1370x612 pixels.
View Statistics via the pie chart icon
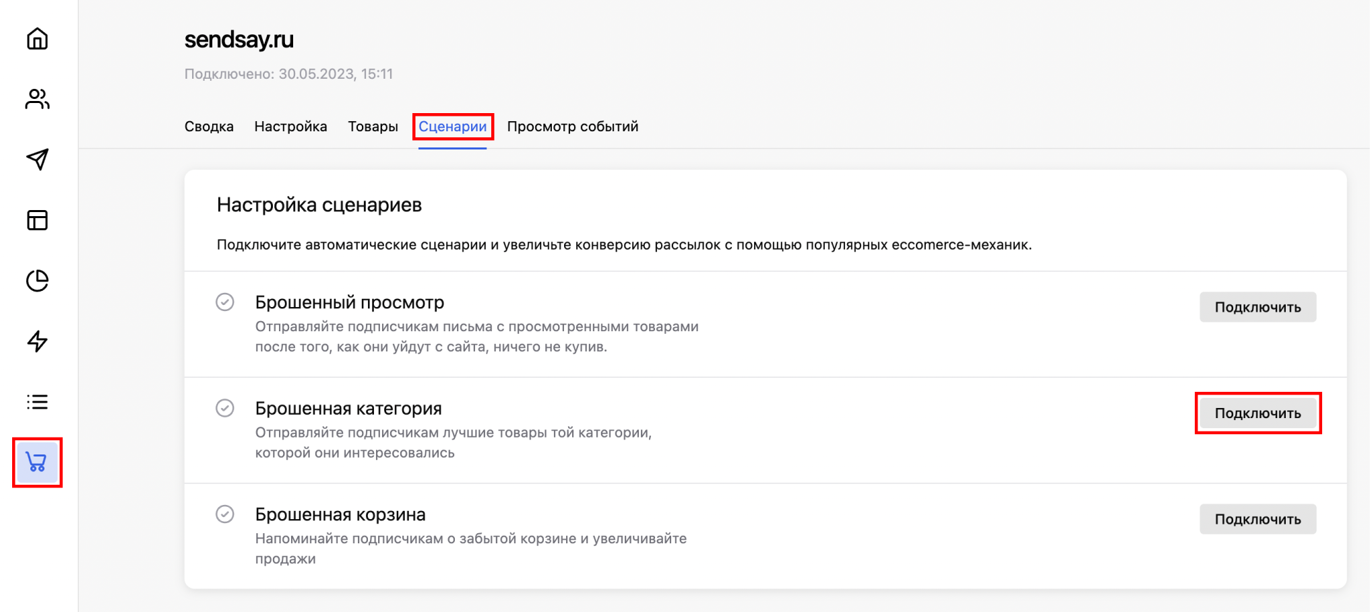(x=37, y=281)
